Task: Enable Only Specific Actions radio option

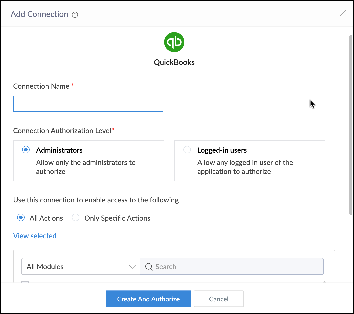Action: tap(76, 217)
